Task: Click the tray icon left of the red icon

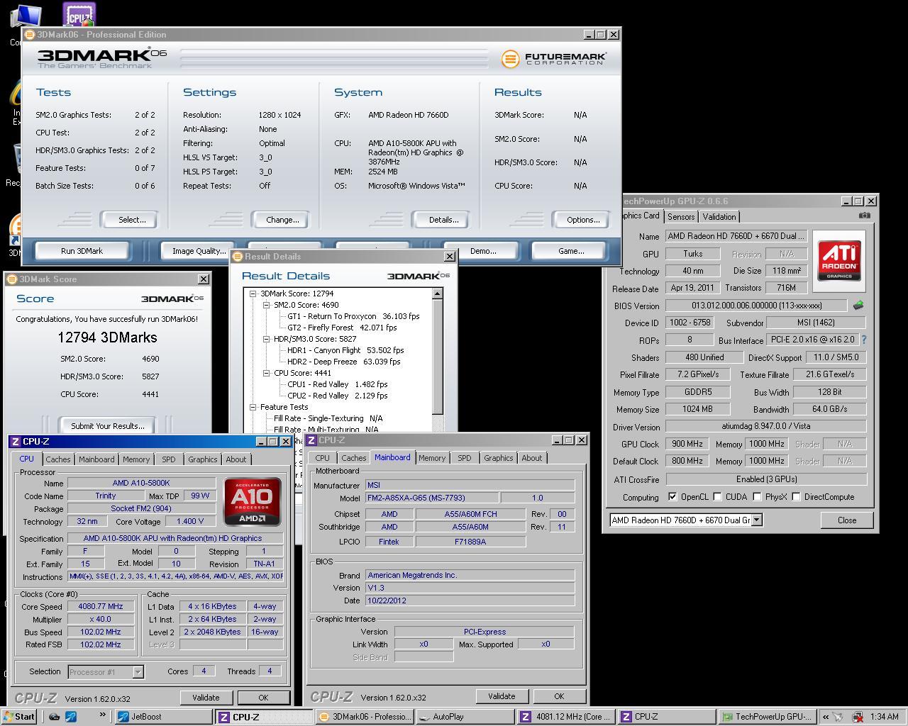Action: point(838,717)
